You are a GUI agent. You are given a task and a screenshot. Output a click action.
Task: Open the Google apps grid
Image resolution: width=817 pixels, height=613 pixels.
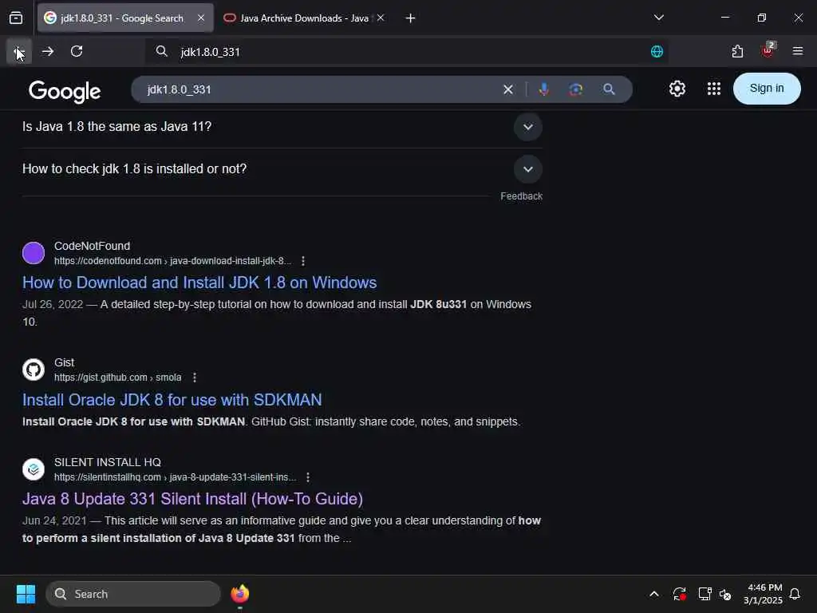714,89
